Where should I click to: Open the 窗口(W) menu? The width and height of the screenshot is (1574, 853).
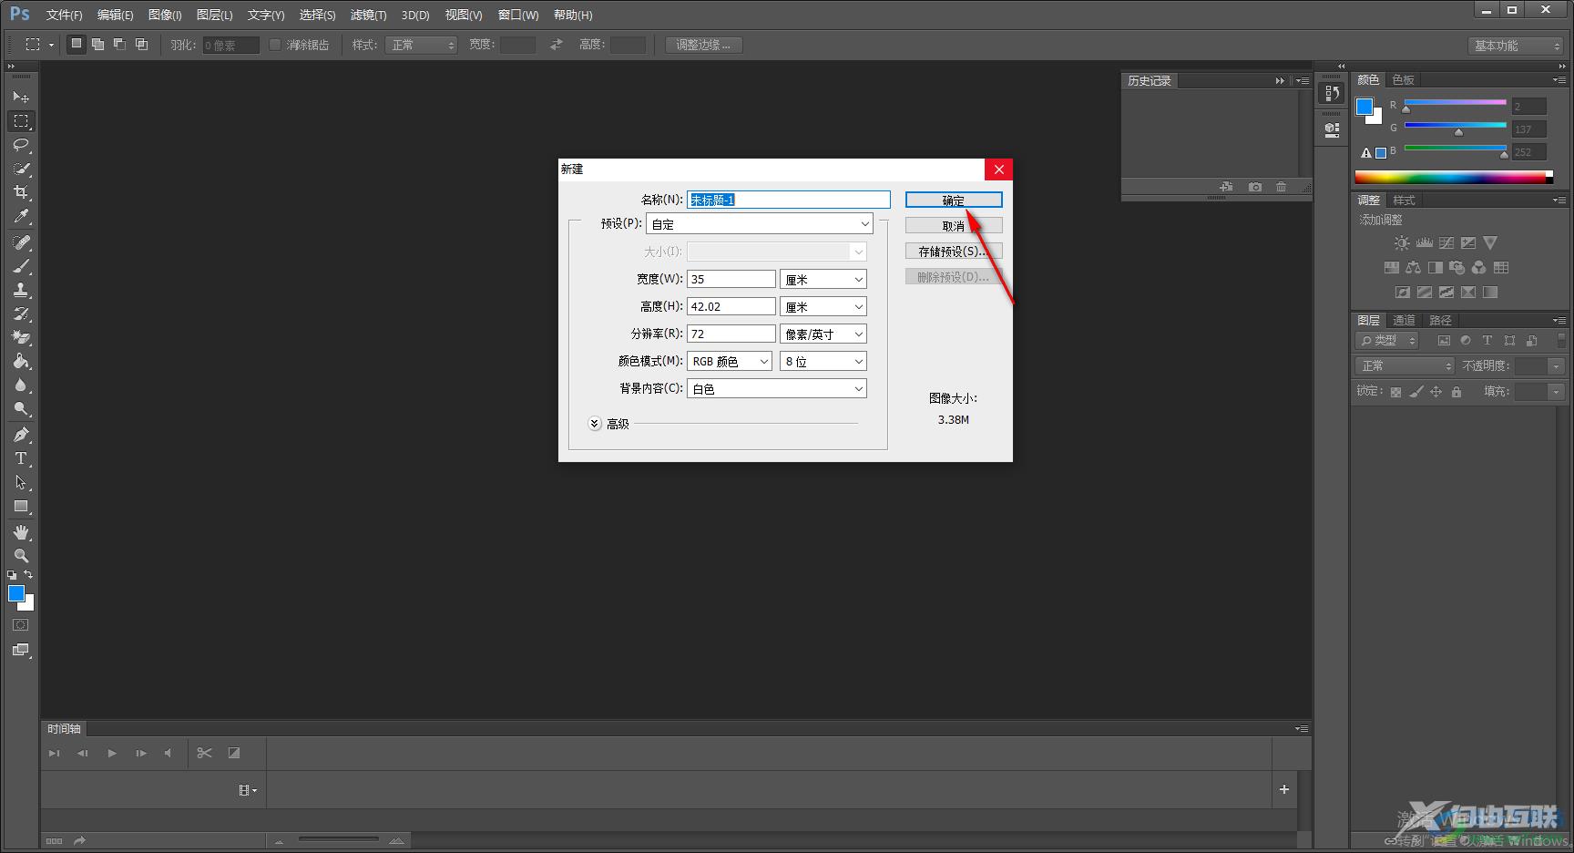(x=518, y=15)
